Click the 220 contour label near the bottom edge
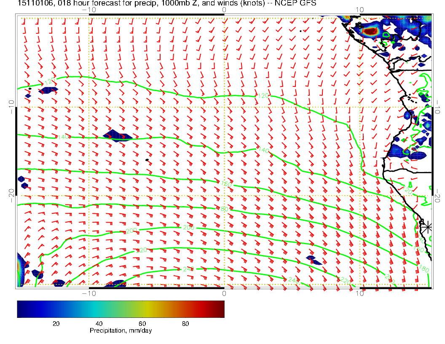The height and width of the screenshot is (344, 445). click(345, 280)
